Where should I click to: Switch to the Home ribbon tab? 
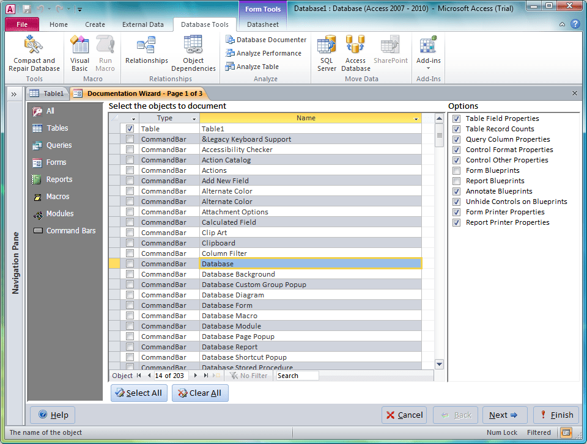tap(59, 24)
